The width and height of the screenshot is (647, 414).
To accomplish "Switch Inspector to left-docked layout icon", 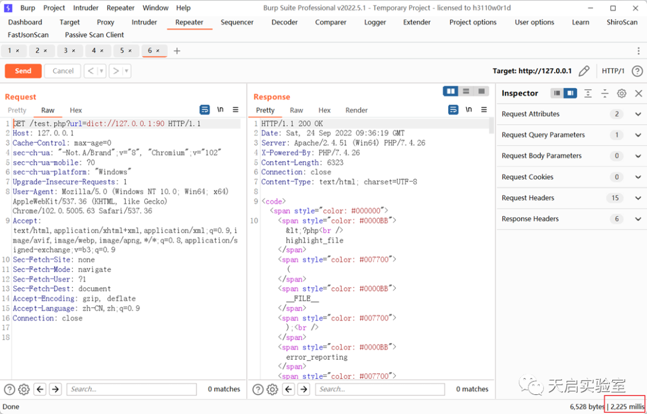I will 557,93.
